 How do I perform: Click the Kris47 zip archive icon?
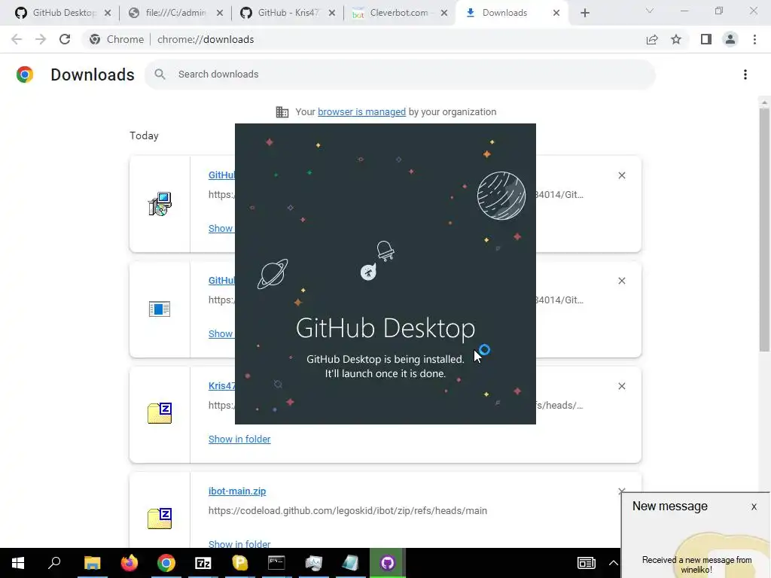(160, 413)
